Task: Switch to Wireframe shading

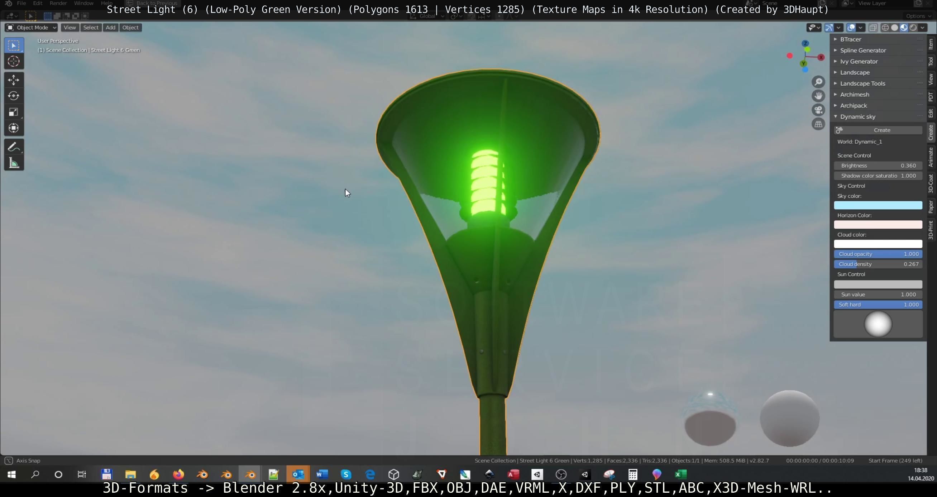Action: point(885,28)
